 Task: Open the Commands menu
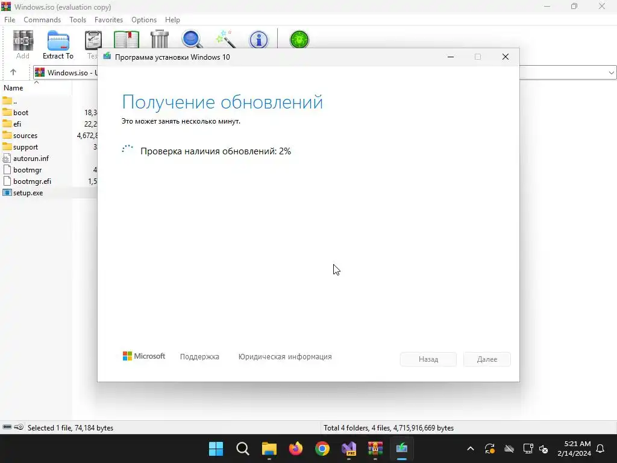point(42,20)
